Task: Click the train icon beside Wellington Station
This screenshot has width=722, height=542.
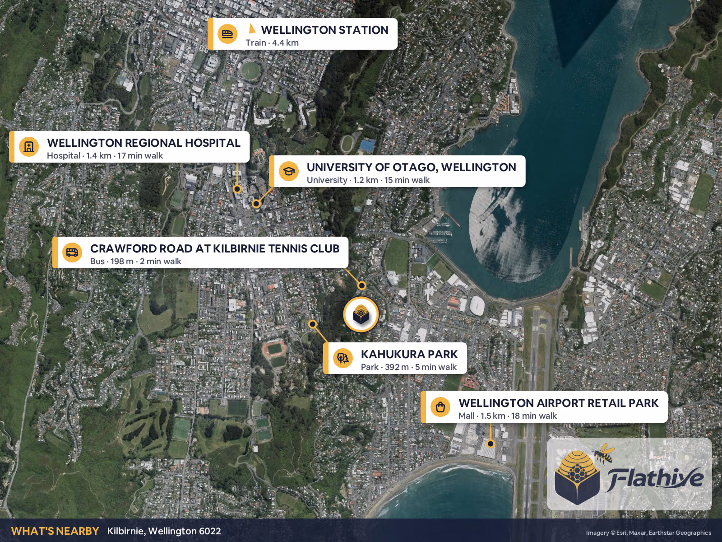Action: click(x=227, y=34)
